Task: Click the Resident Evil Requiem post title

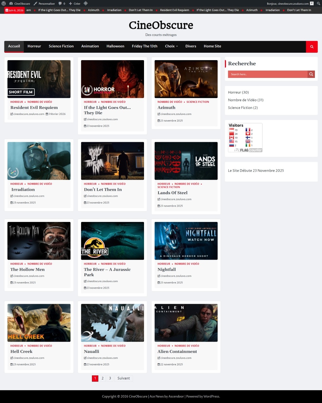Action: click(34, 108)
